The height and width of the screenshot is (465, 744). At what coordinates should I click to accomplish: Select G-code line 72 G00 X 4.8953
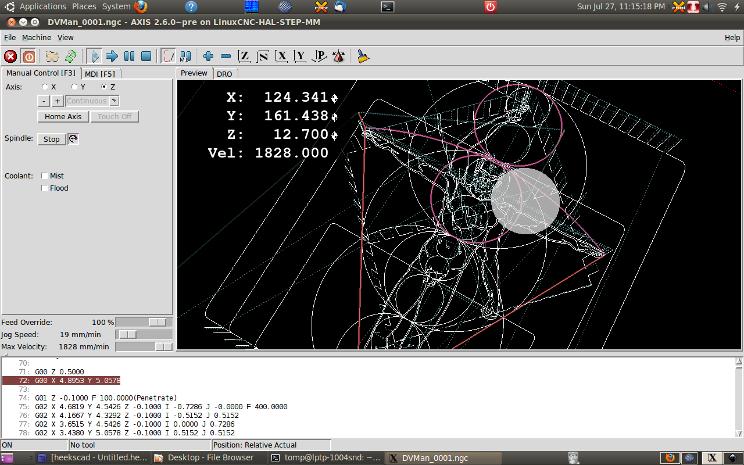[x=77, y=380]
